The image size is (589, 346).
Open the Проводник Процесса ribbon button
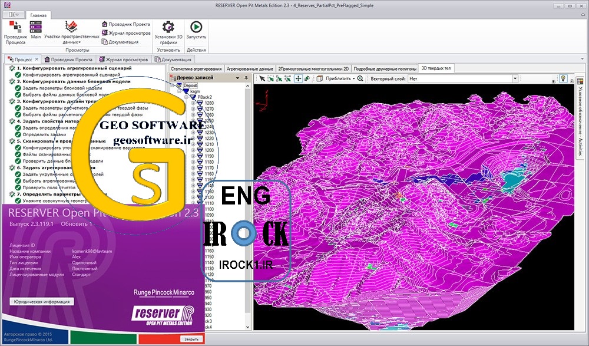15,33
